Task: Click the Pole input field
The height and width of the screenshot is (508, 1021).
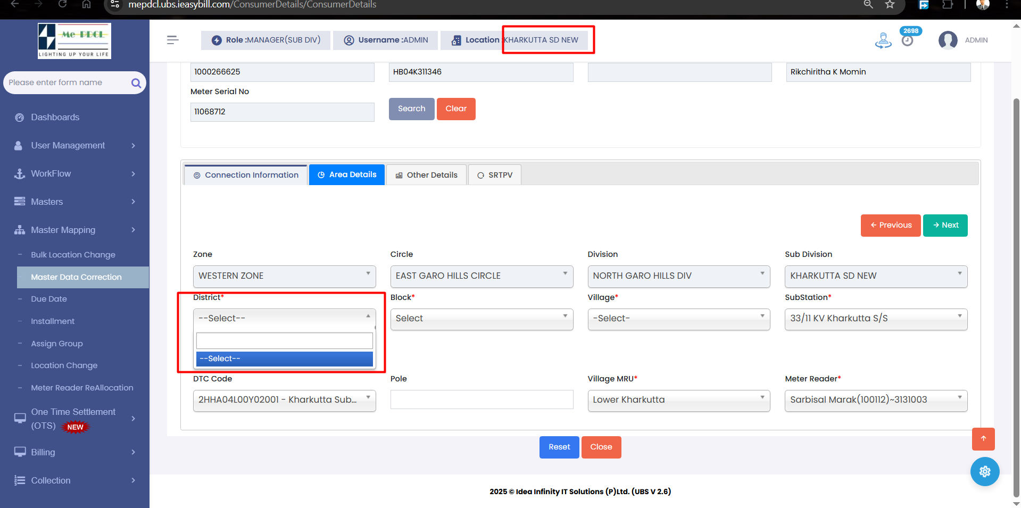Action: point(482,399)
